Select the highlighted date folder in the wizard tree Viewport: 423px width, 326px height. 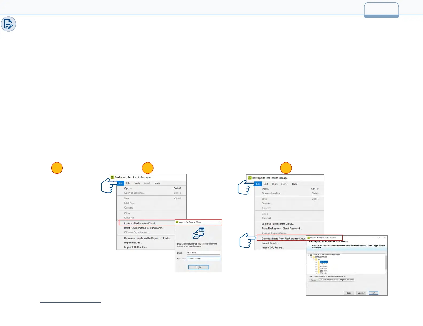point(324,262)
